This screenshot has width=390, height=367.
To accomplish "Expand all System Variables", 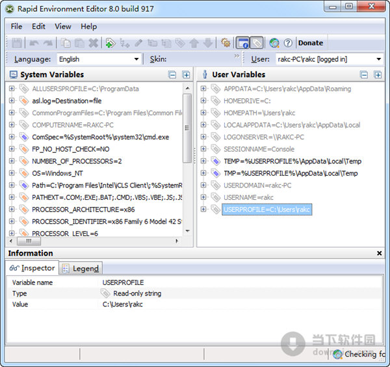I will pyautogui.click(x=186, y=75).
